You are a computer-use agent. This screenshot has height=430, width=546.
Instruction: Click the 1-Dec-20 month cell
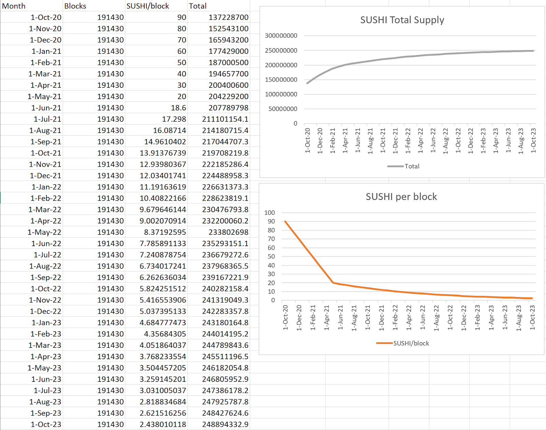click(31, 40)
